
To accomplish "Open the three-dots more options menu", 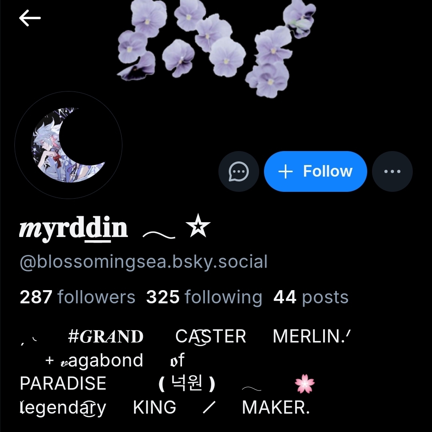I will pyautogui.click(x=392, y=171).
